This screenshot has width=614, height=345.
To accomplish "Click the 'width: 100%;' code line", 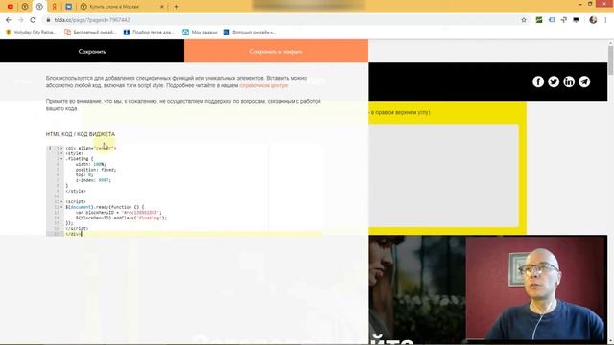I will coord(90,164).
